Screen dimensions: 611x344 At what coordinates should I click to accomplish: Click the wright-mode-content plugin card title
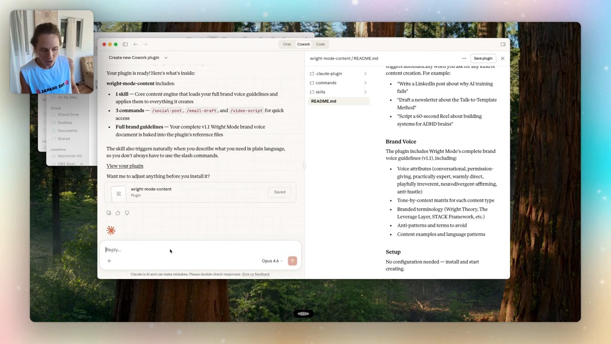point(151,189)
